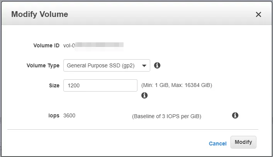Click the Size field label

(54, 85)
